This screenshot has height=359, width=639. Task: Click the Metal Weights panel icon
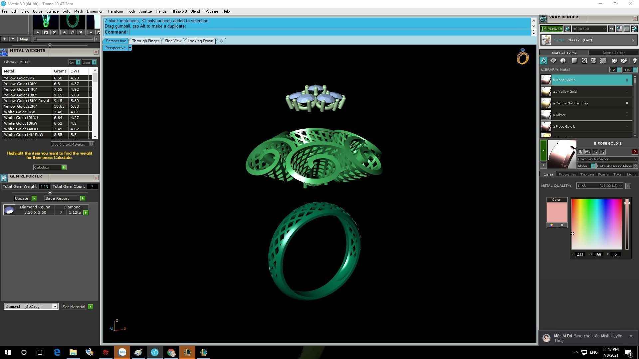tap(4, 52)
